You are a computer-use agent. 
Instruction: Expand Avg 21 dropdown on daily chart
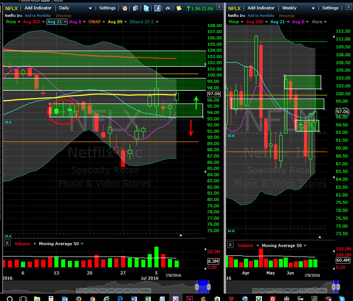65,22
